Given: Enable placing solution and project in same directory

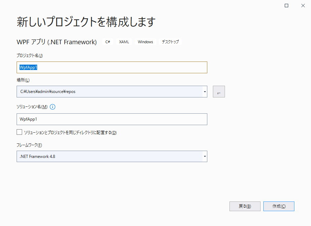Looking at the screenshot, I should point(19,132).
